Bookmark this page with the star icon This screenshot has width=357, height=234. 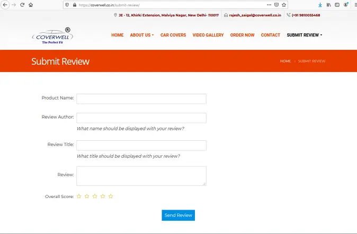click(x=284, y=5)
